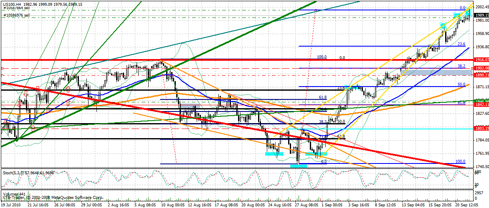Click the 23.6 Fibonacci label beside 1936.80
This screenshot has width=489, height=208.
(461, 44)
